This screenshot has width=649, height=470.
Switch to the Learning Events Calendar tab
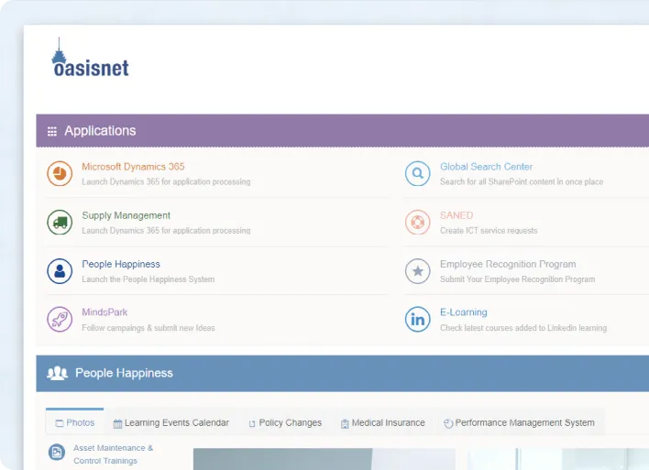click(170, 423)
